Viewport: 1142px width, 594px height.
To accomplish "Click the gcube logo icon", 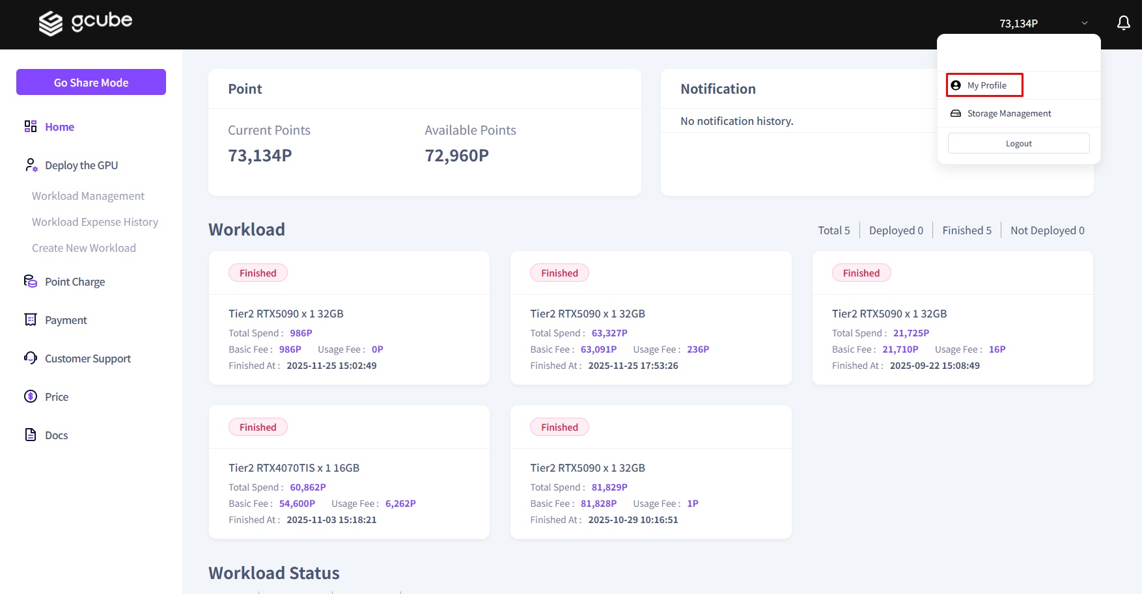I will pos(51,23).
